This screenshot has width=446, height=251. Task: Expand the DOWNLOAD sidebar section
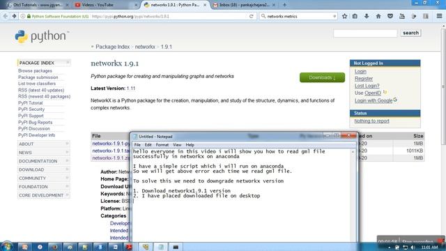pyautogui.click(x=44, y=169)
